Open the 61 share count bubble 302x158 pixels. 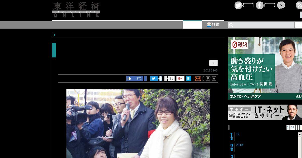tap(171, 78)
